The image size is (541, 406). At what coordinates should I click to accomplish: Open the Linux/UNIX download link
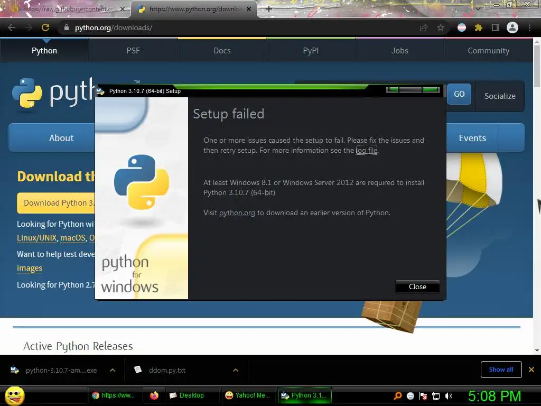36,238
